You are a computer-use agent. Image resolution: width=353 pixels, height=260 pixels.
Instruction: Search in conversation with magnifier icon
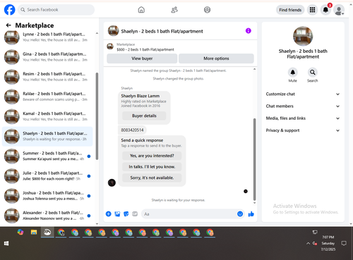tap(313, 73)
